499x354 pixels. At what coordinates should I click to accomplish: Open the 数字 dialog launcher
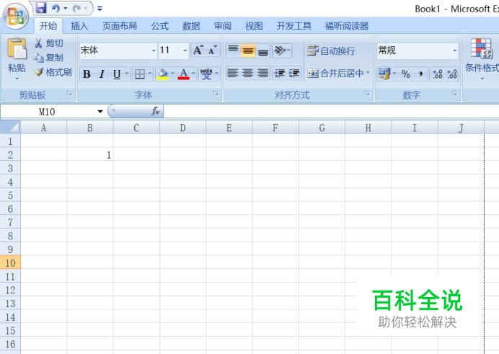tap(454, 93)
